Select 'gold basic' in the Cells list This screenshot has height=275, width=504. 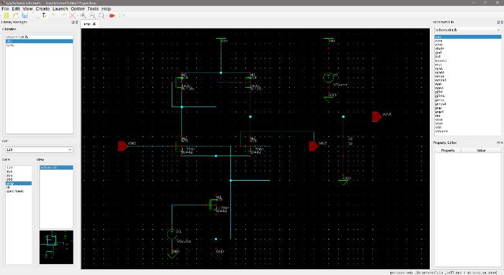pos(15,192)
